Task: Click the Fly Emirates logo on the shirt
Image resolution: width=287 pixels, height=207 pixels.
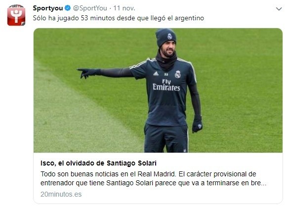Action: coord(166,85)
